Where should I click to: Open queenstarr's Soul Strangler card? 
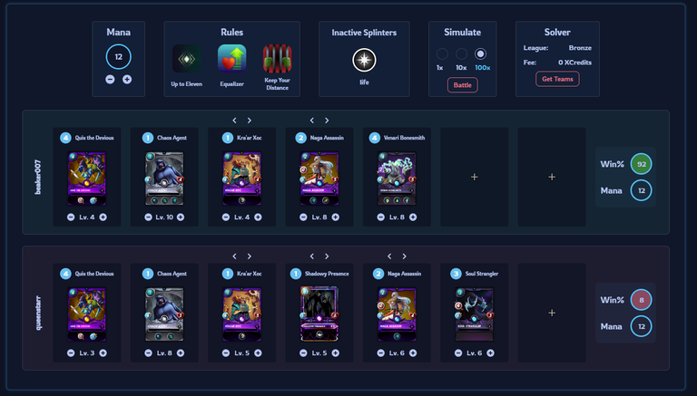(x=475, y=314)
